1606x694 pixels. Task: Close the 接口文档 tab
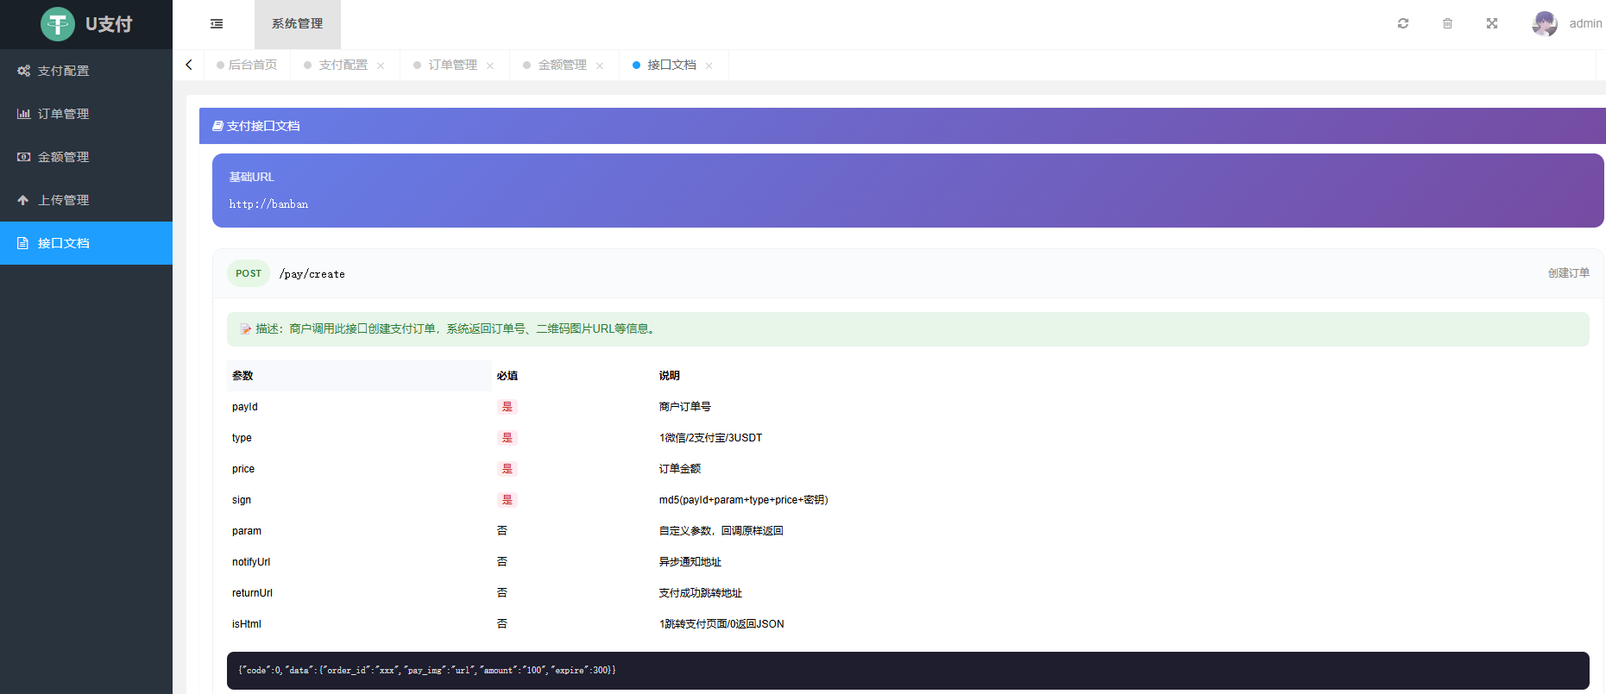point(709,66)
